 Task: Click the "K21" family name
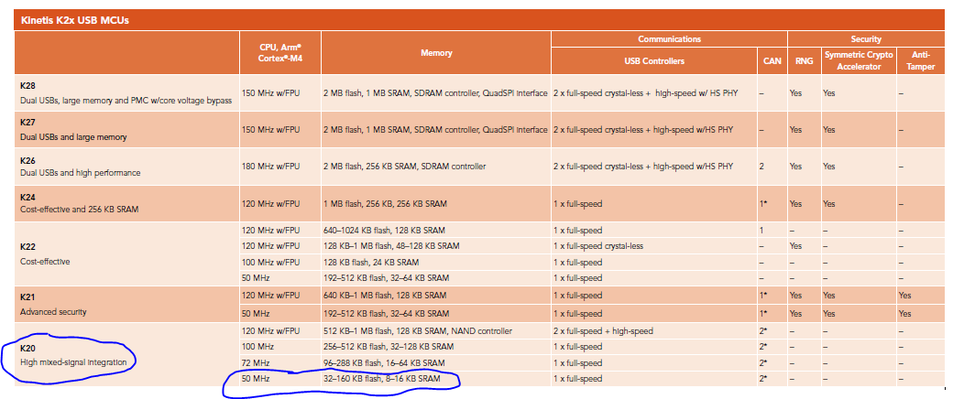coord(28,299)
